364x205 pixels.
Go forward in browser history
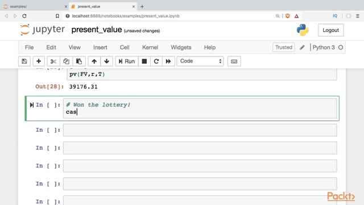pos(15,16)
